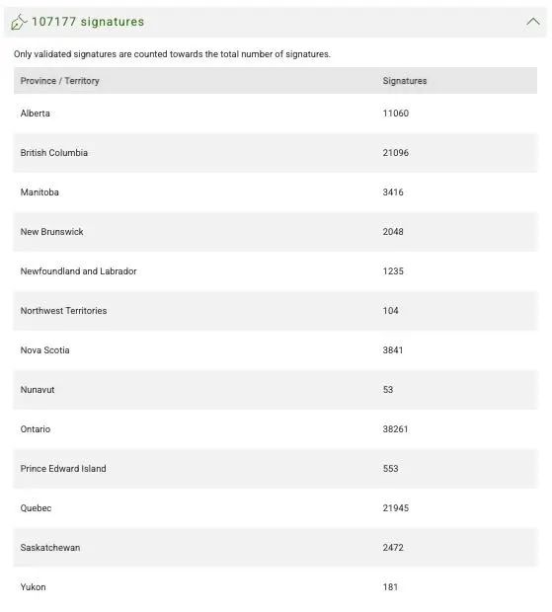The width and height of the screenshot is (552, 612).
Task: Select the Saskatchewan row
Action: pyautogui.click(x=276, y=548)
